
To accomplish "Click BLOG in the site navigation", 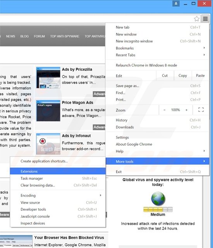I will click(24, 36).
